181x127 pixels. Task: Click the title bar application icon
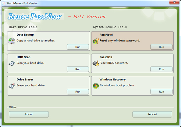(x=3, y=3)
